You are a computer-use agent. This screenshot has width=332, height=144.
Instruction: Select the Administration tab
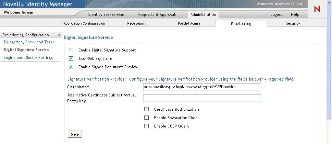pos(203,15)
